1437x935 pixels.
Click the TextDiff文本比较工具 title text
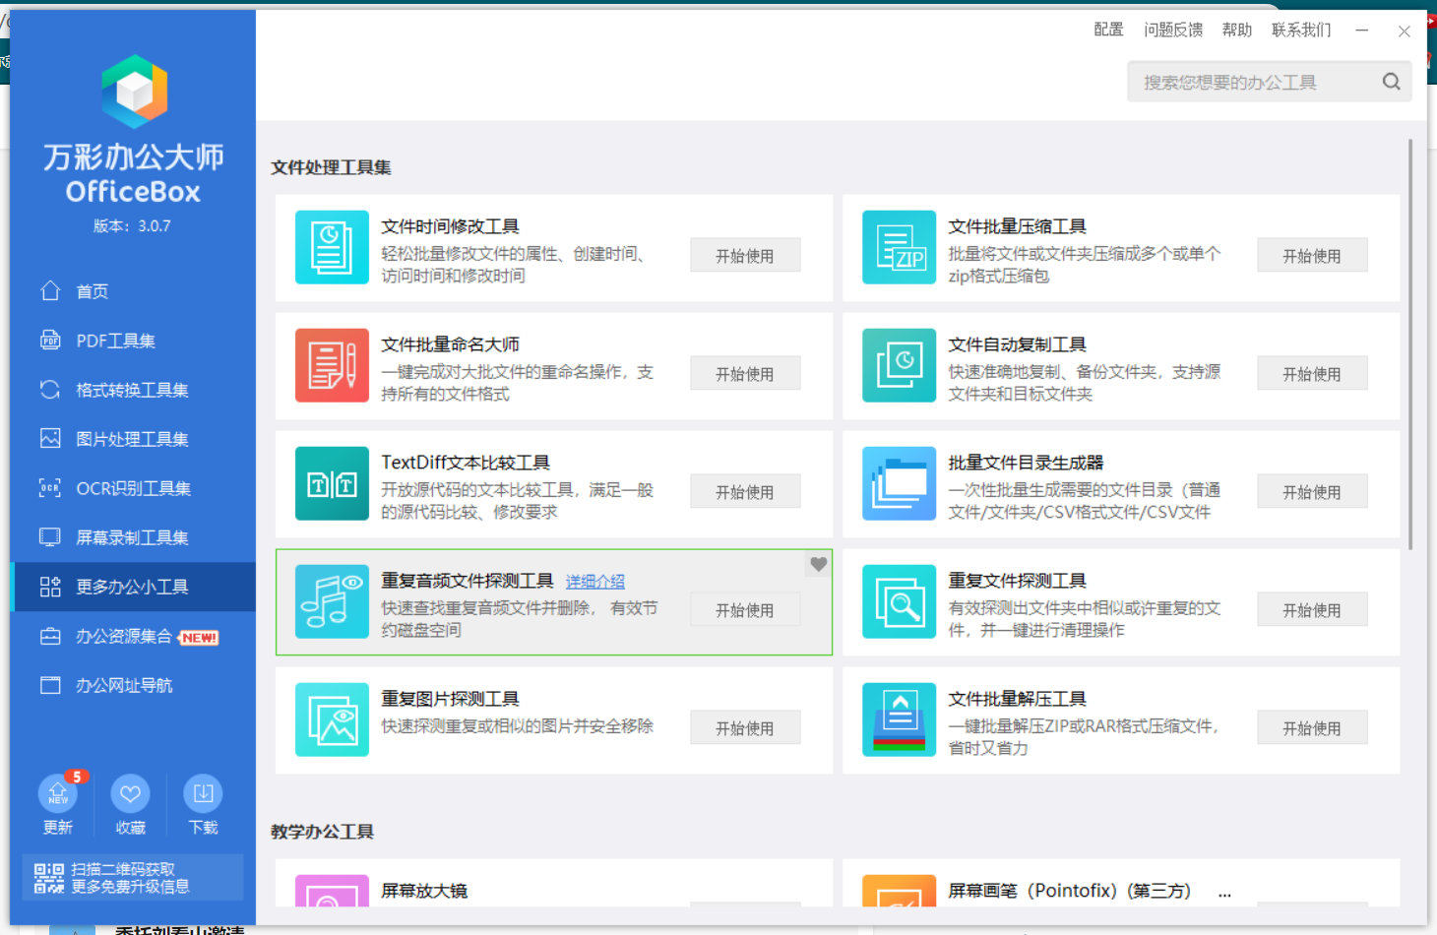(466, 463)
